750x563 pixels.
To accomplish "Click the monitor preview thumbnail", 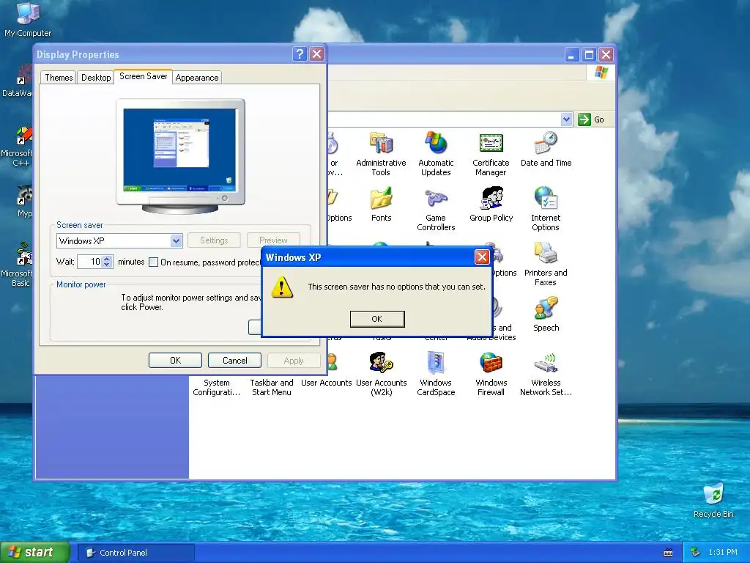I will 180,155.
